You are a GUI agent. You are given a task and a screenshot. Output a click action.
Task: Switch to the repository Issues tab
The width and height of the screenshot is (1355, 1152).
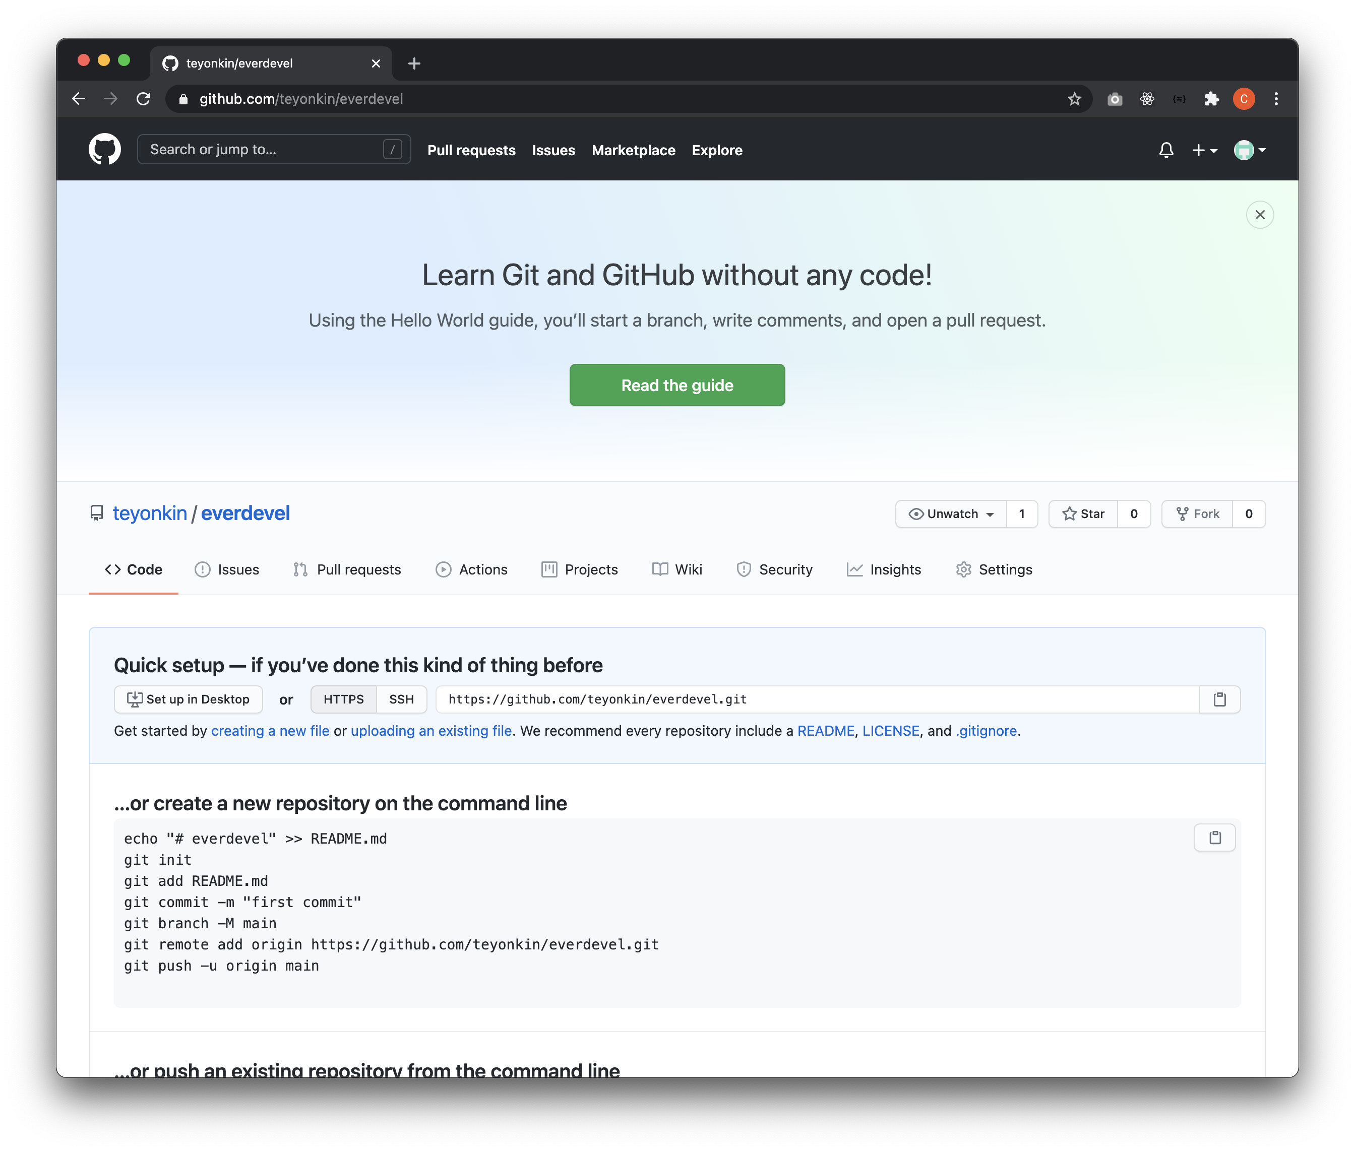point(227,569)
